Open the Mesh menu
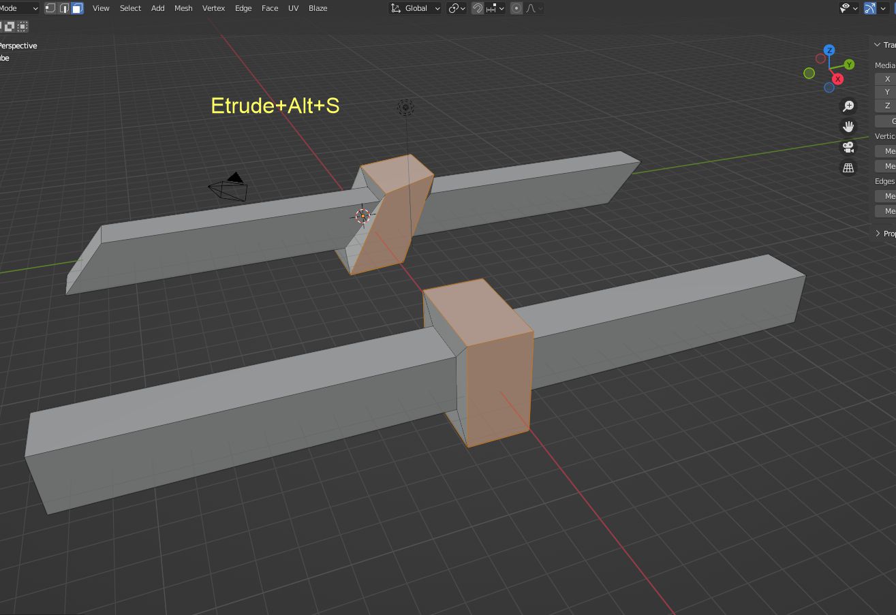 [x=183, y=8]
